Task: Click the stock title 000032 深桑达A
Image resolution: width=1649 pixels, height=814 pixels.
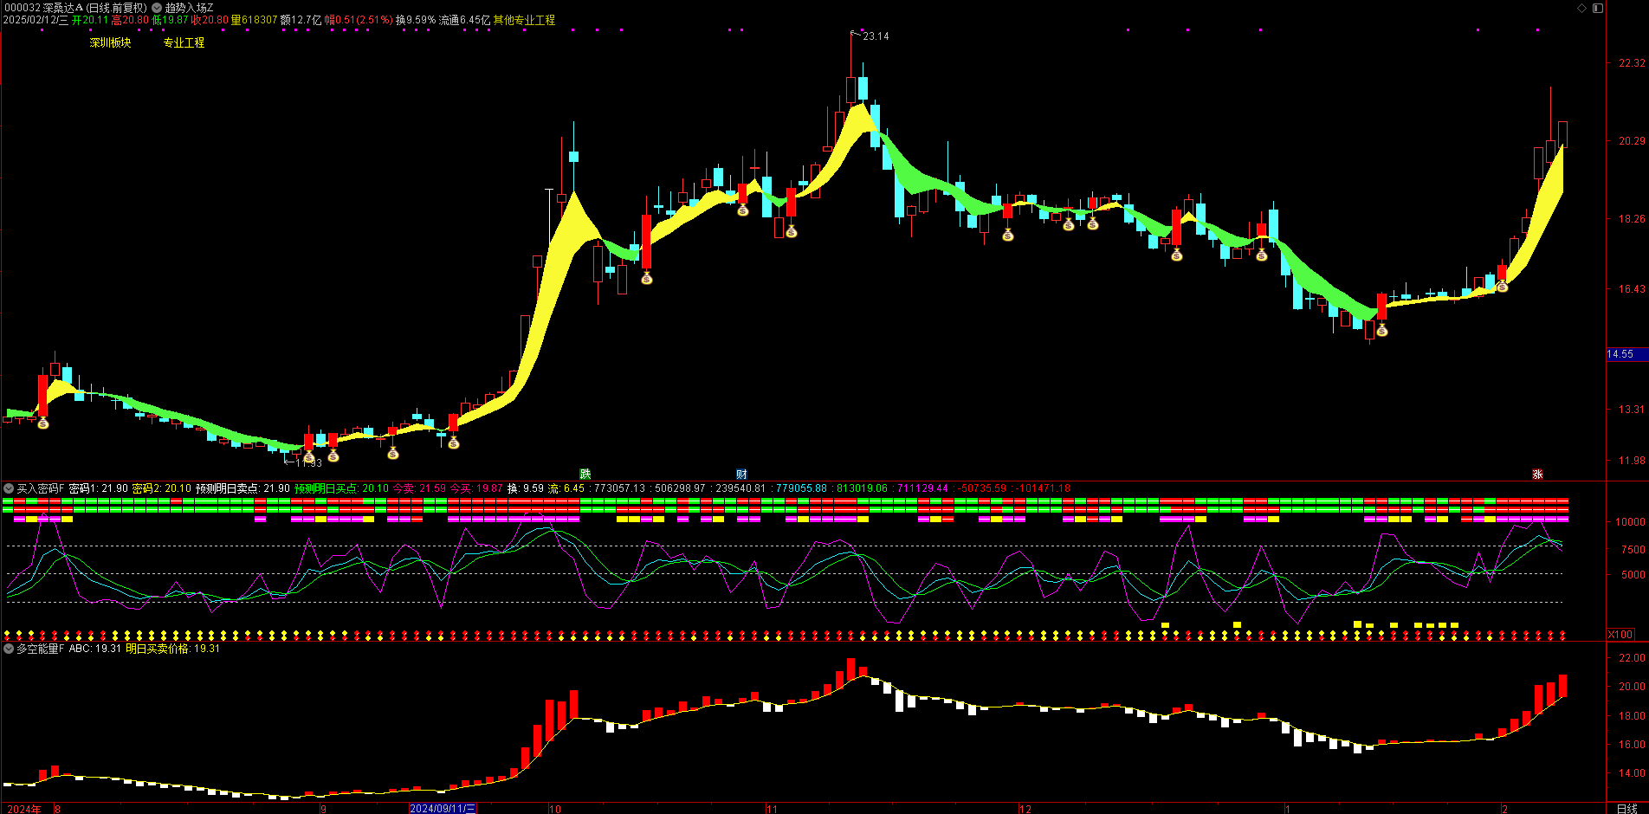Action: click(x=43, y=8)
